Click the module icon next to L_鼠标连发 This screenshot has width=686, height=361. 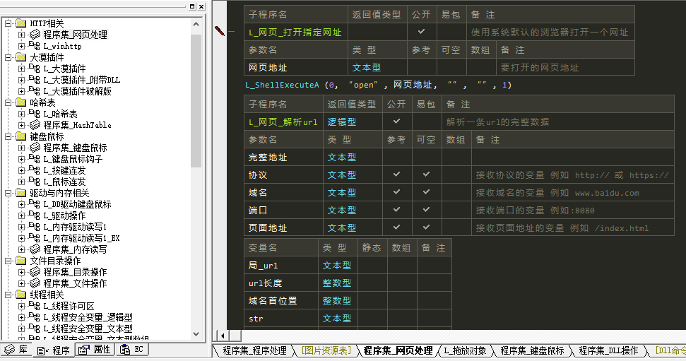click(35, 182)
